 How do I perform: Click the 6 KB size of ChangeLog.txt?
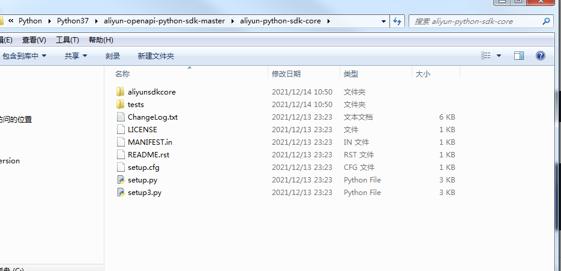coord(447,117)
